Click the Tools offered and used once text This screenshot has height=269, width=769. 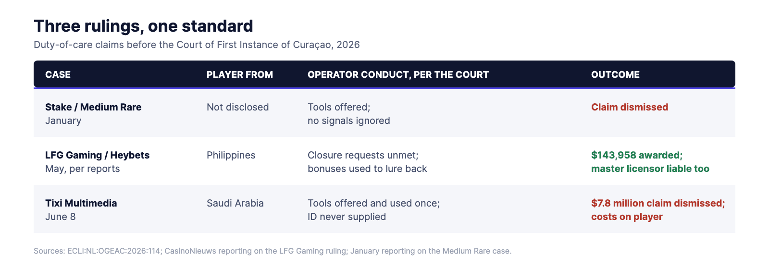point(373,203)
